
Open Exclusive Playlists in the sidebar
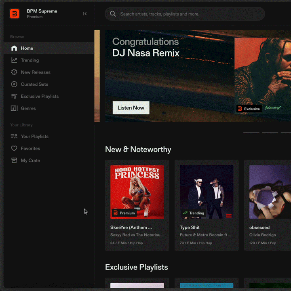48,96
